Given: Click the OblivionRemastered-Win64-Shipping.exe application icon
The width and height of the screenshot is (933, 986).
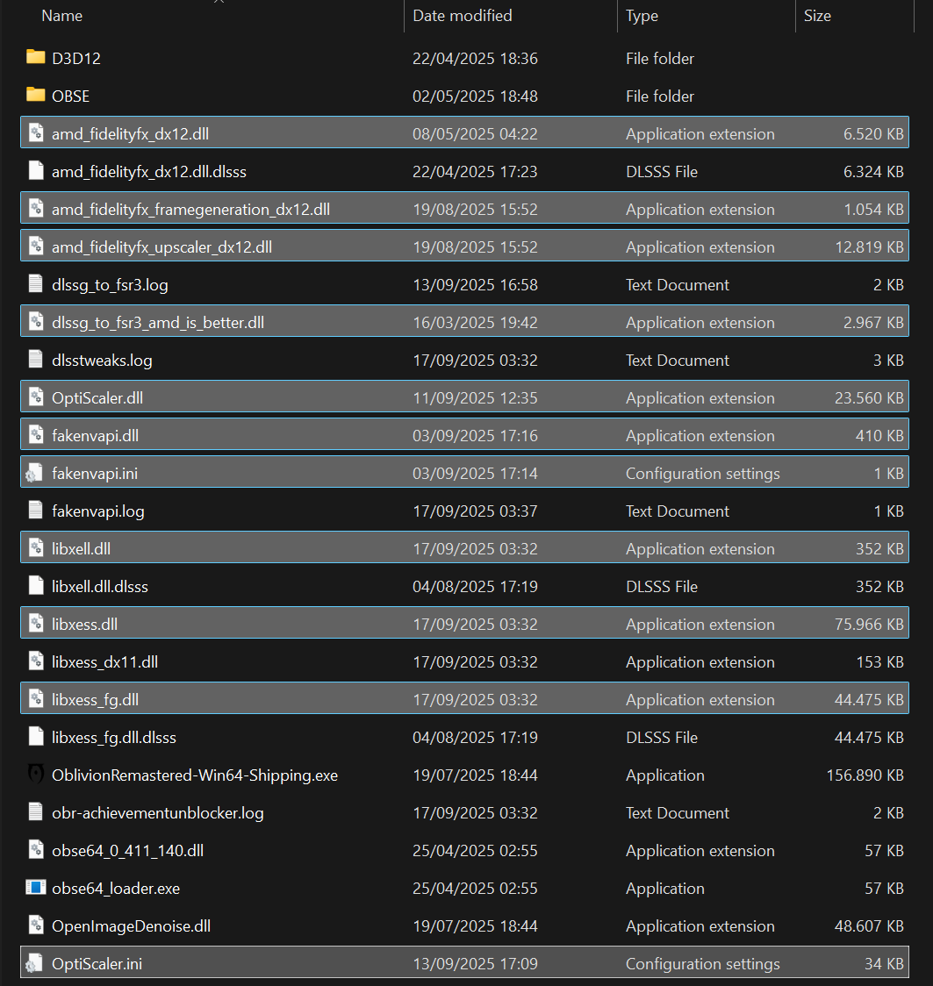Looking at the screenshot, I should pos(35,775).
